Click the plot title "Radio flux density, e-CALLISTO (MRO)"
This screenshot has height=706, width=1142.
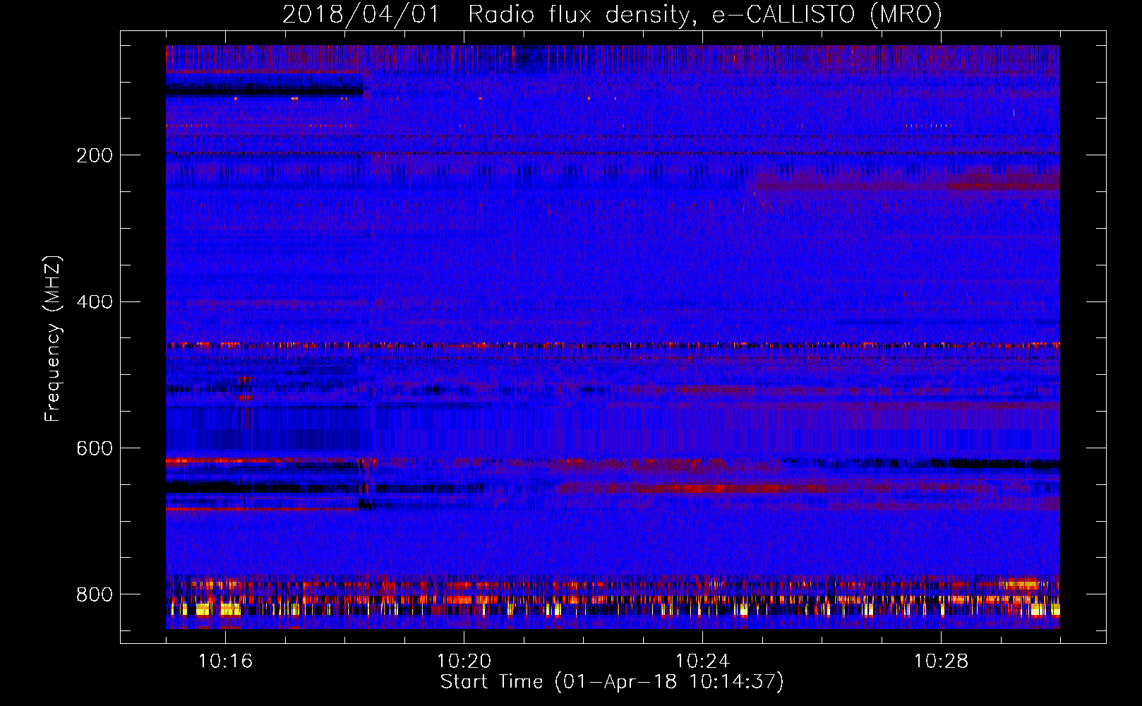705,14
